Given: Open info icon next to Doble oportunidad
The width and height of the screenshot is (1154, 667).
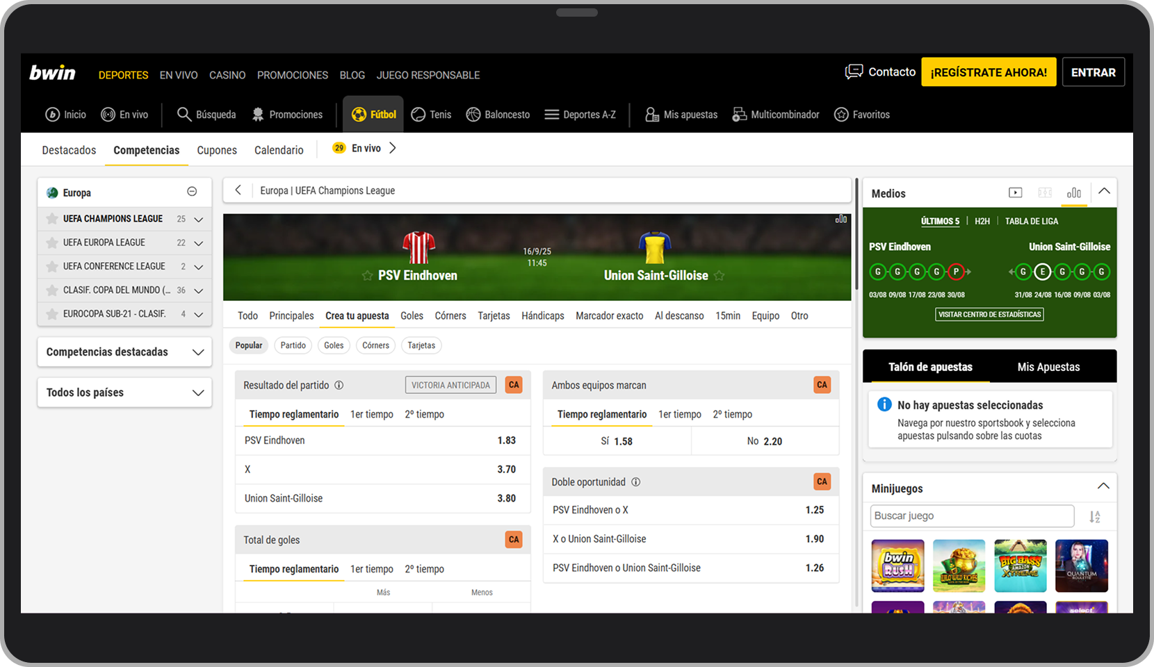Looking at the screenshot, I should [635, 482].
